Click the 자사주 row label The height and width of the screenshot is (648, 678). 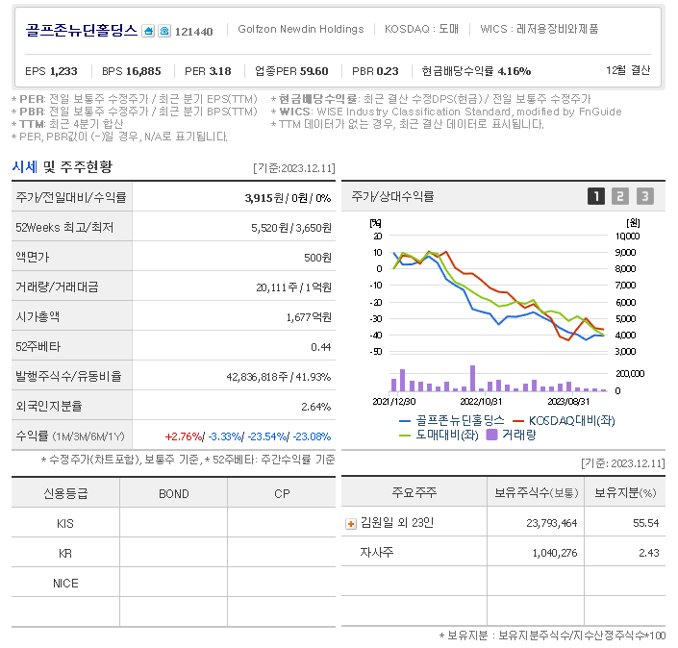[x=377, y=552]
